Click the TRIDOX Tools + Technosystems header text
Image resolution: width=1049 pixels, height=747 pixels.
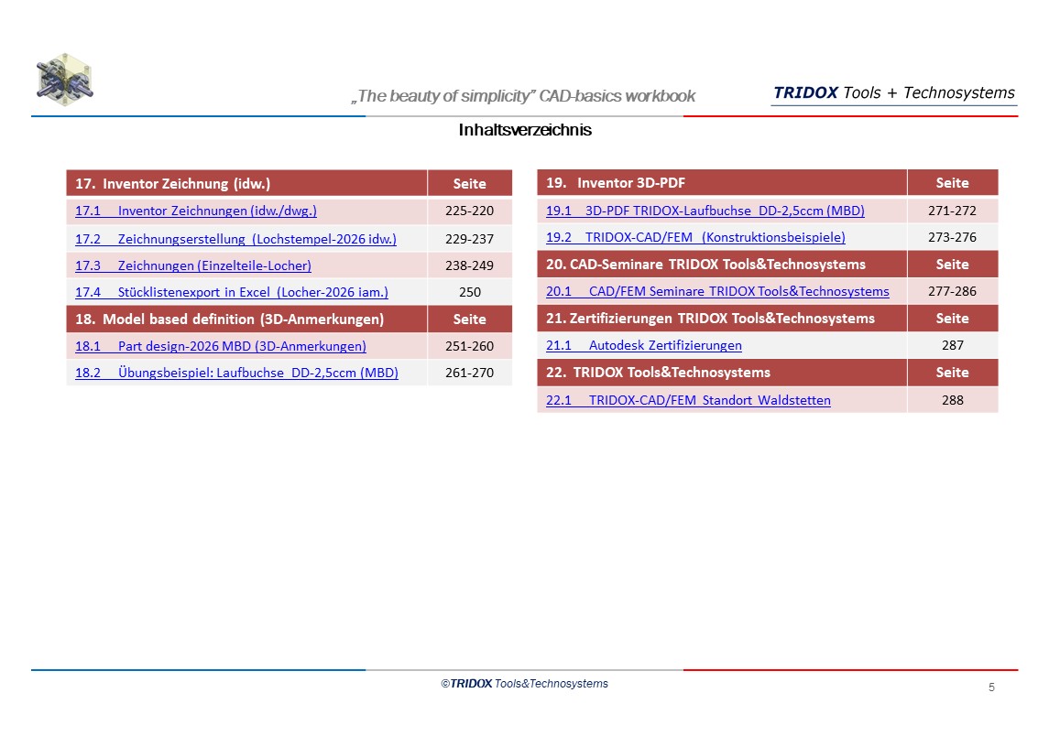pos(893,93)
